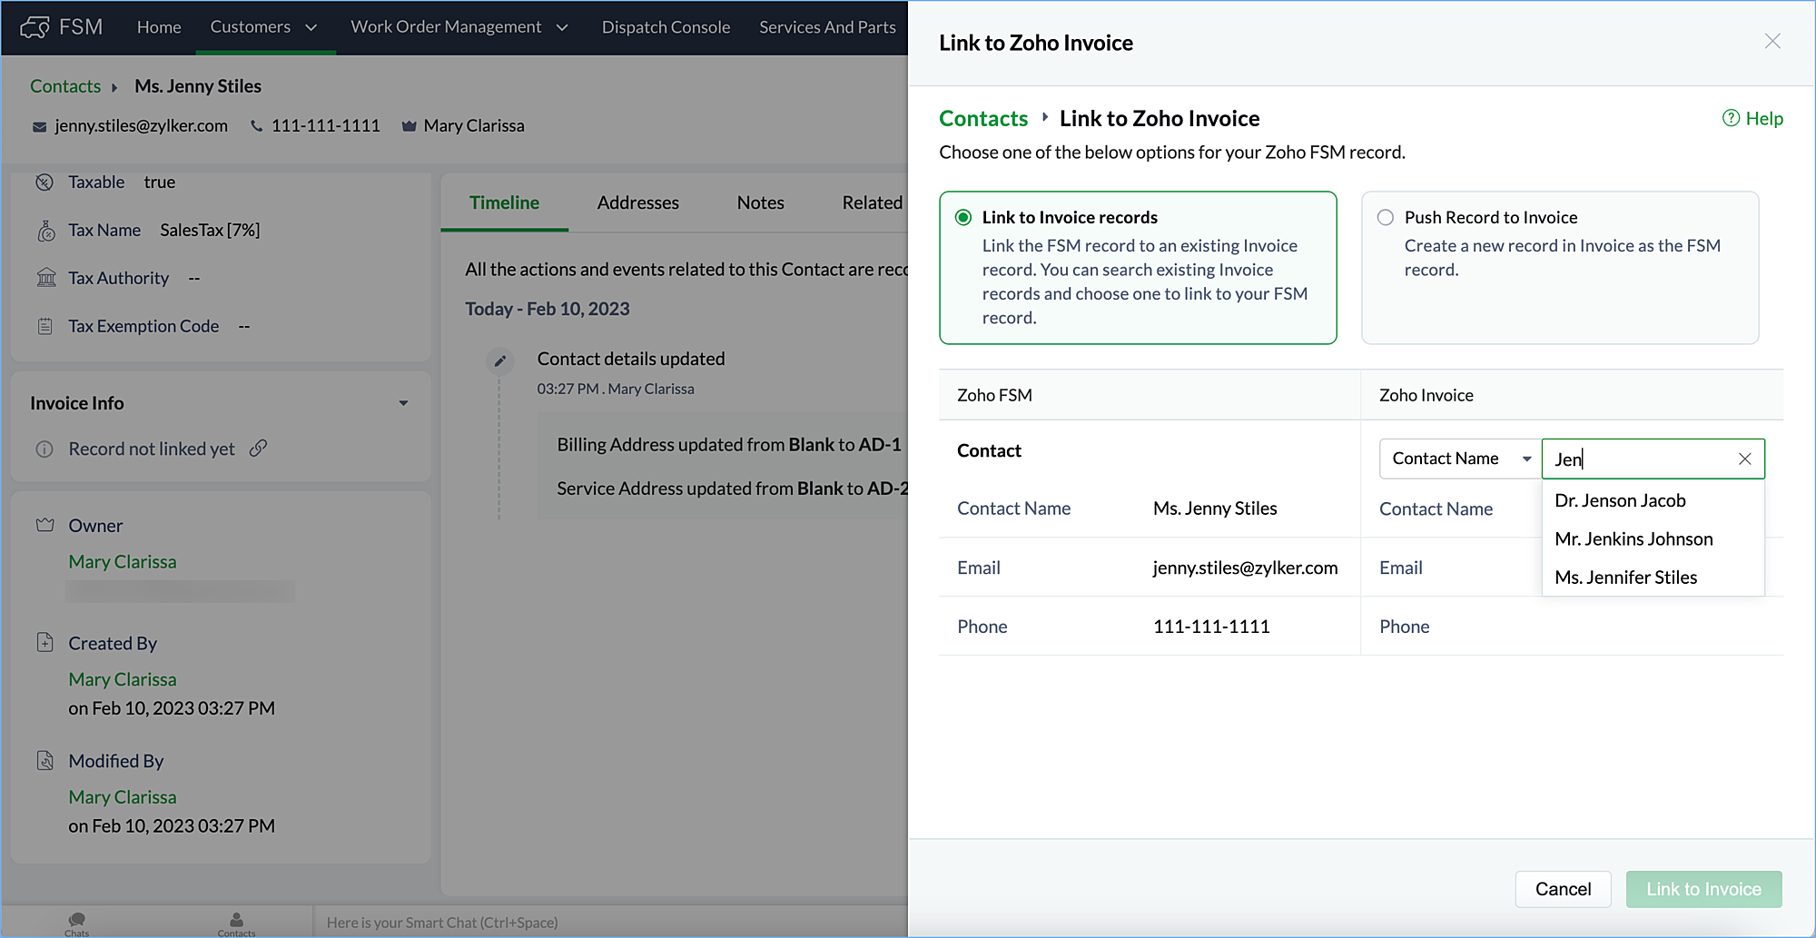1816x938 pixels.
Task: Click the Ms. Jenny Stiles value in the Zoho FSM column
Action: tap(1215, 508)
